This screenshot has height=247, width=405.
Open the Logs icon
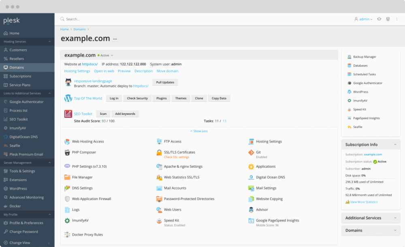coord(67,210)
